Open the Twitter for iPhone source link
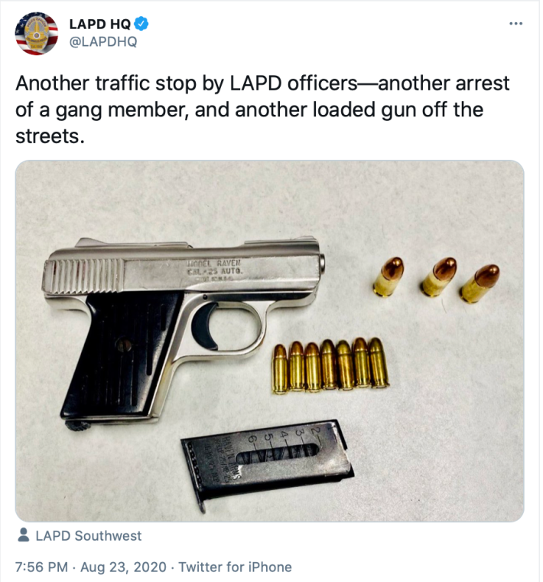 pyautogui.click(x=234, y=567)
